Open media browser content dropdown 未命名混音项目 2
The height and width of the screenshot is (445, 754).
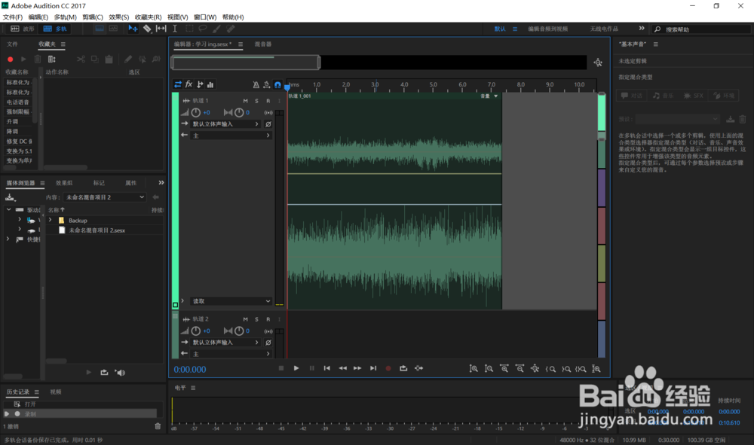click(104, 197)
